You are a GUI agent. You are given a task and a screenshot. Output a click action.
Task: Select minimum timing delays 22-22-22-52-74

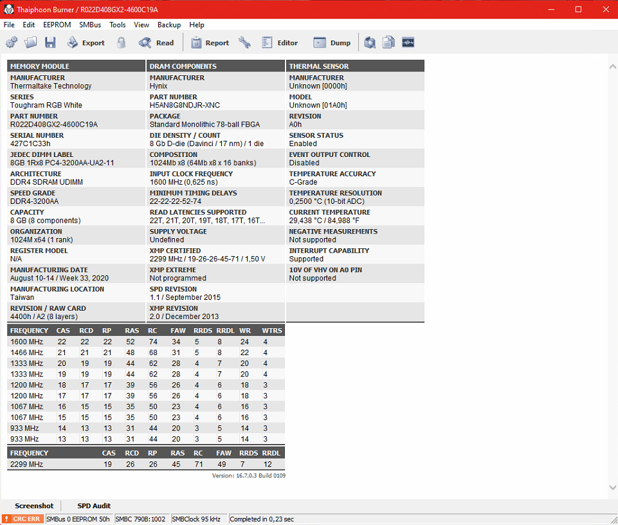[x=176, y=201]
